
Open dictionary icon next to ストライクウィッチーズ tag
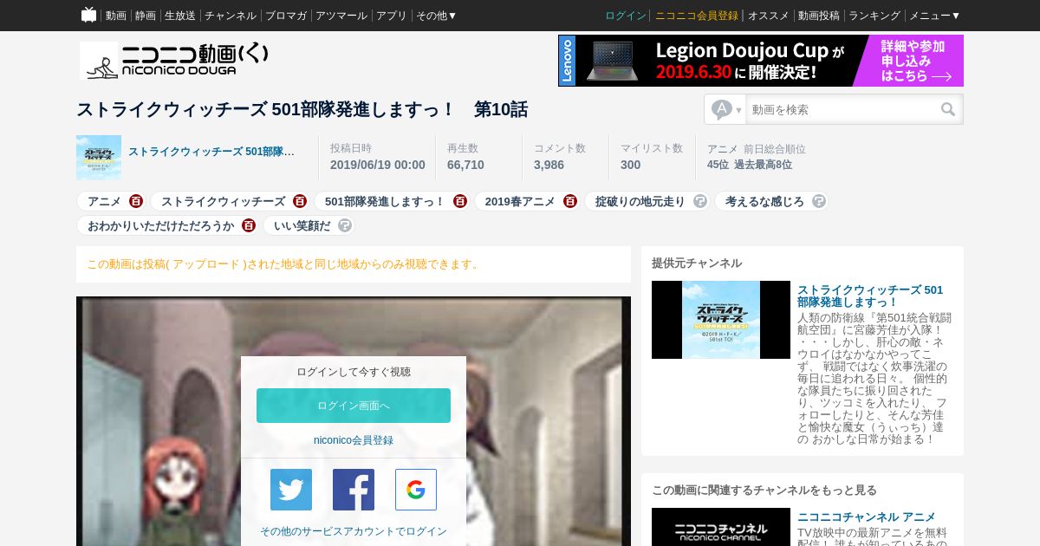300,201
